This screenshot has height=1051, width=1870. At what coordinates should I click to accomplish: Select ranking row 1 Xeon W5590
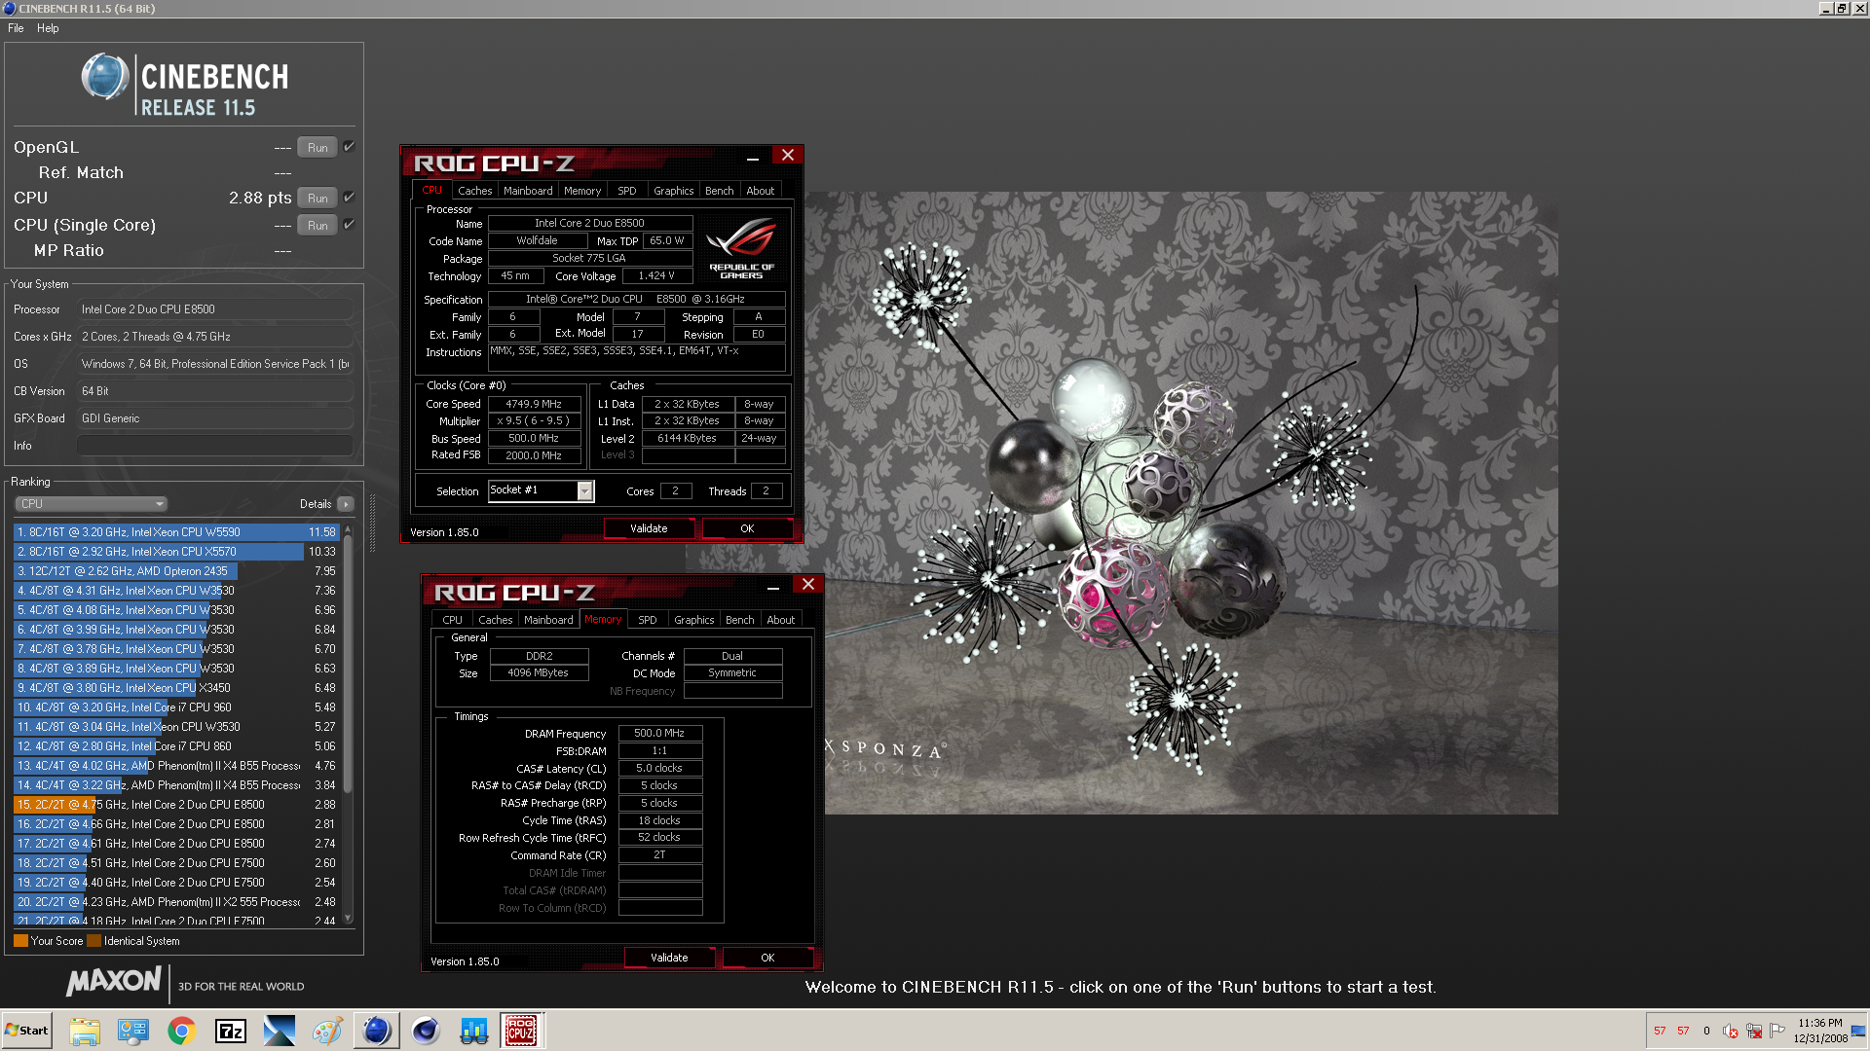[175, 532]
